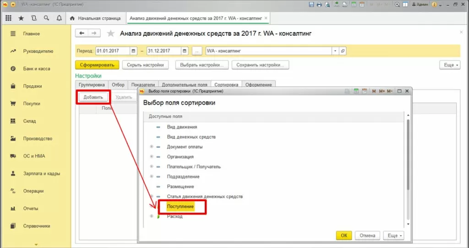Open notifications bell icon
469x248 pixels.
tap(59, 18)
